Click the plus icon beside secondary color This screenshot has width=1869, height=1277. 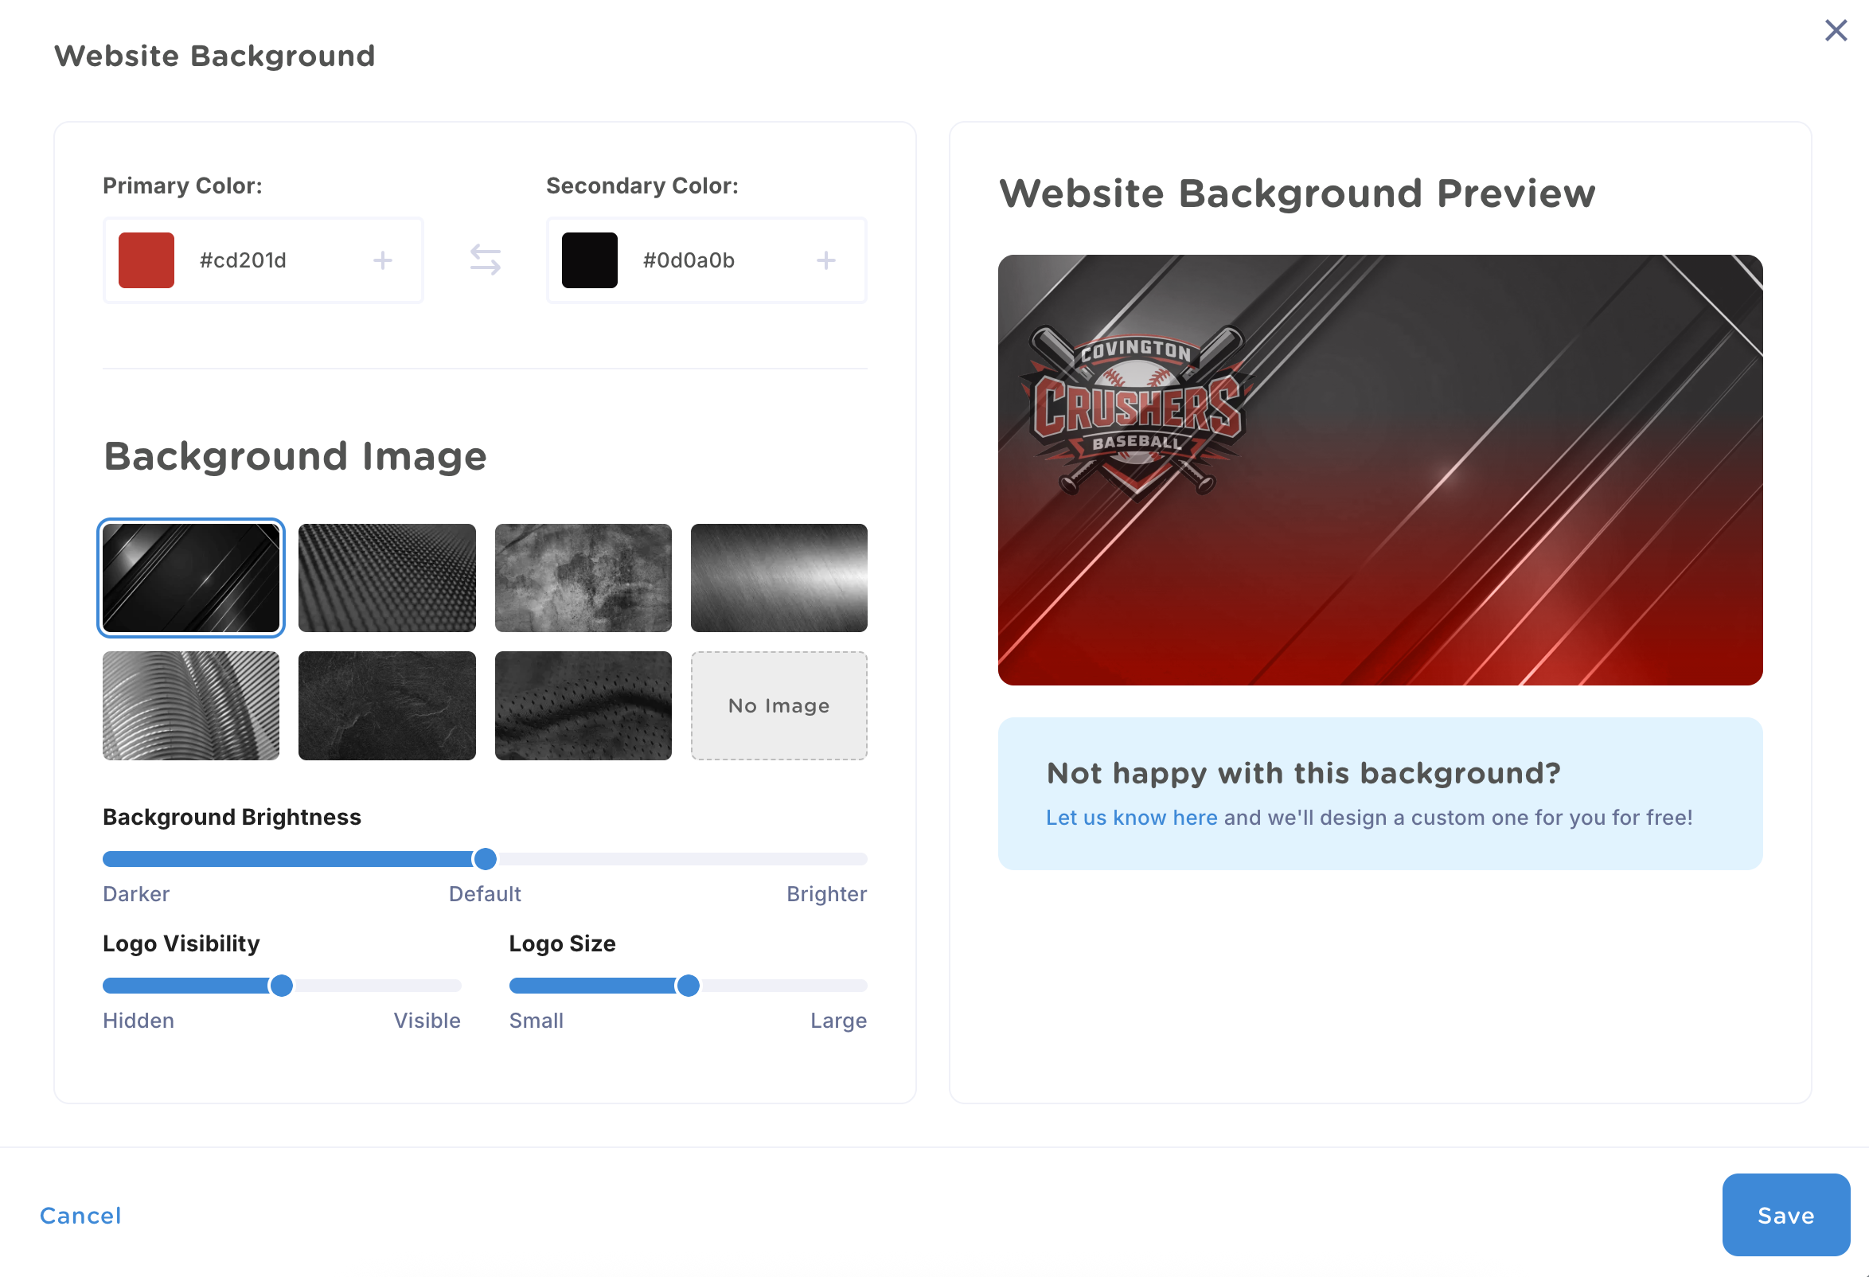coord(825,260)
